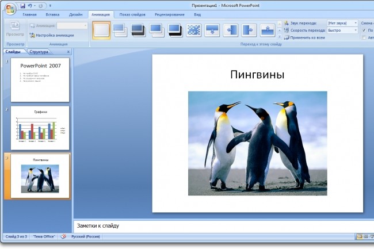Switch to the Вид ribbon tab
The image size is (374, 249).
[197, 14]
